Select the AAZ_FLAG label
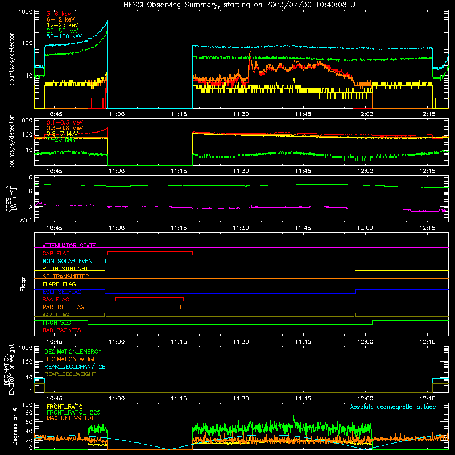This screenshot has width=455, height=455. [x=56, y=315]
